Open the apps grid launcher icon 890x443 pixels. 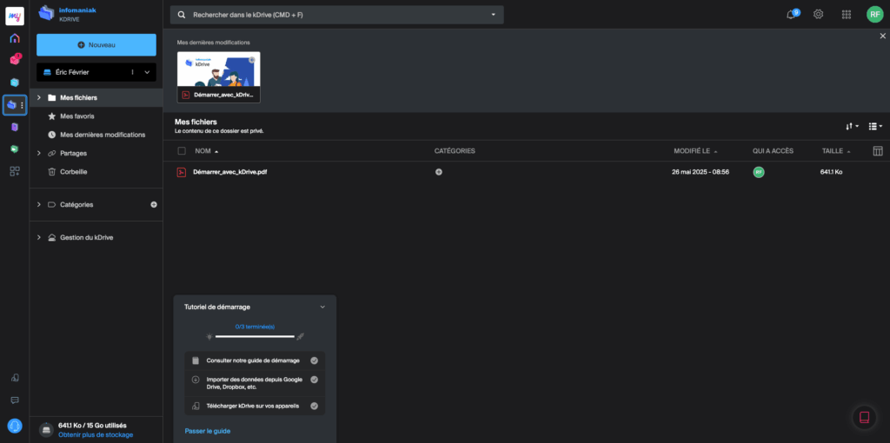[x=846, y=14]
